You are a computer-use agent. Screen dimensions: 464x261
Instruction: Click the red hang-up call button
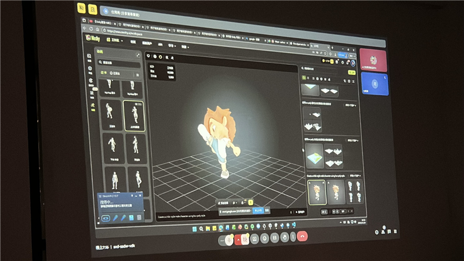pyautogui.click(x=302, y=236)
